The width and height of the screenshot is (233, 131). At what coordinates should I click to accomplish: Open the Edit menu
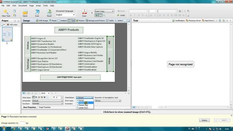[x=8, y=6]
